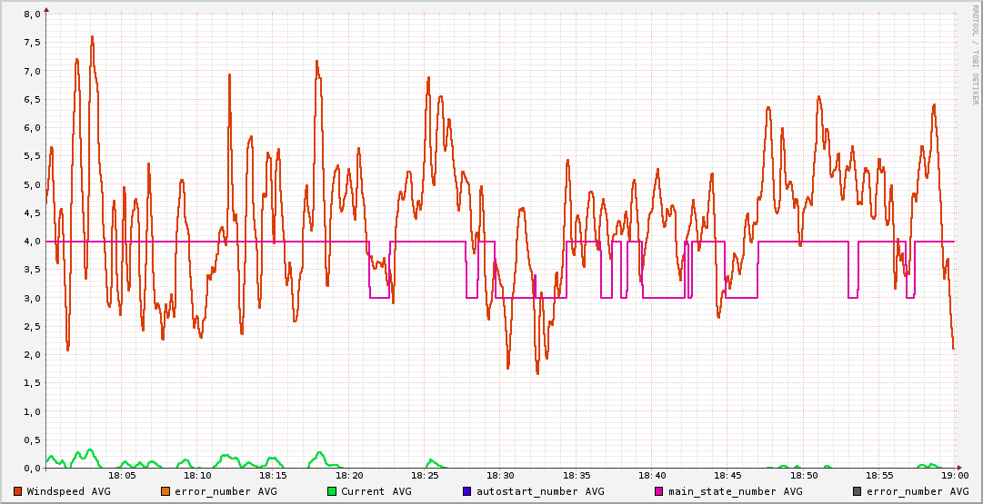Click the 18:05 time axis label
The image size is (983, 504).
click(x=122, y=475)
